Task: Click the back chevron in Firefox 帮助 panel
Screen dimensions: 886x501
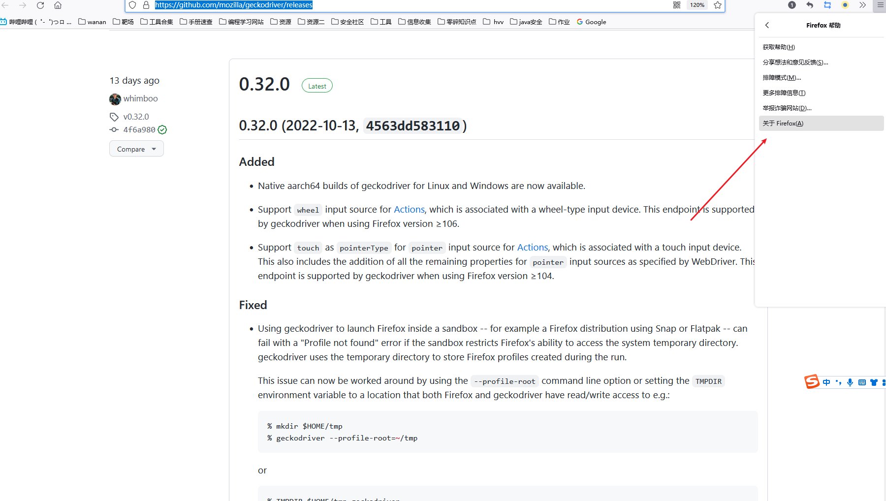Action: coord(767,25)
